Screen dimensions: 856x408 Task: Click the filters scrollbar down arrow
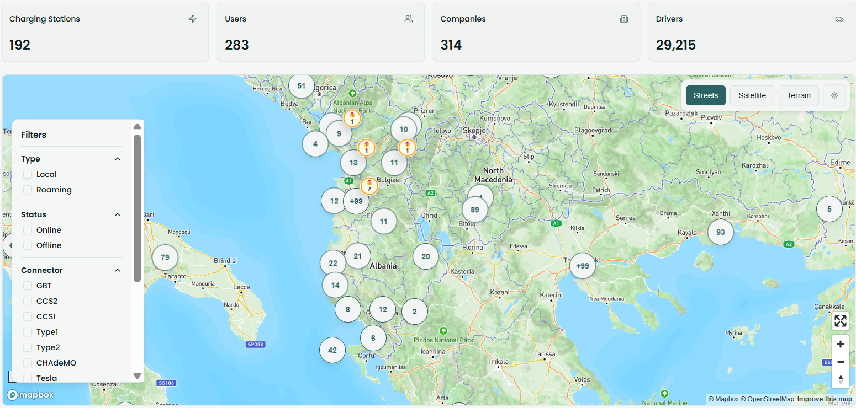point(137,376)
